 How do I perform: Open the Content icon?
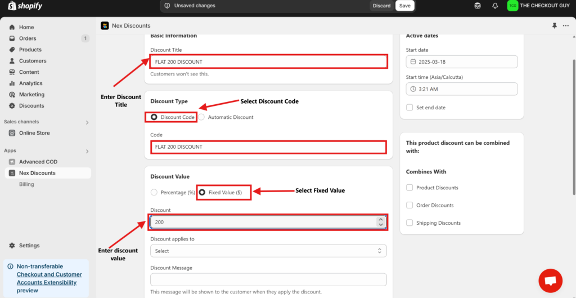click(x=12, y=72)
